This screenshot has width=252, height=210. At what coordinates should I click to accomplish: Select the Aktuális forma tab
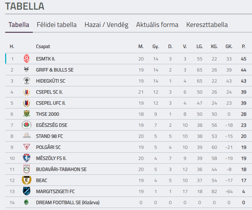point(157,25)
